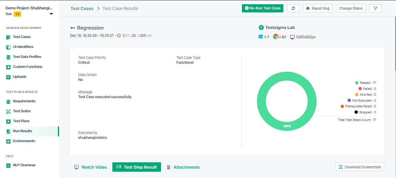Open the filter funnel button

click(x=375, y=8)
